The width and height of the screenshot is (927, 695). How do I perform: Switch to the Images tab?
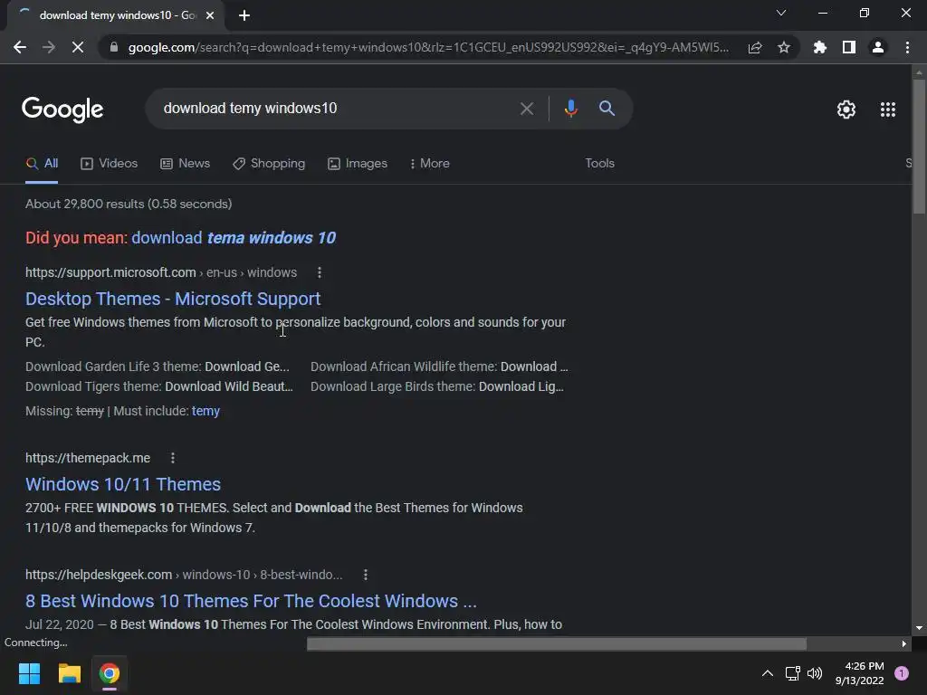pos(358,164)
